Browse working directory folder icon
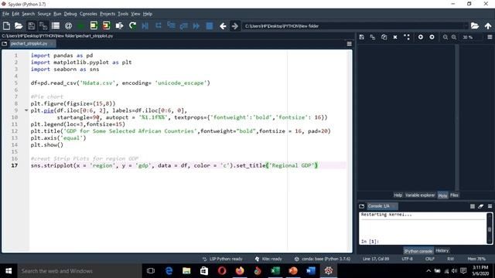 click(x=474, y=25)
